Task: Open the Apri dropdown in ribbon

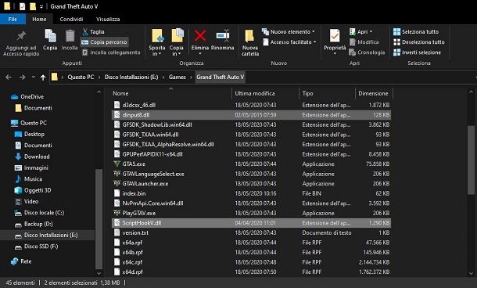Action: tap(360, 31)
